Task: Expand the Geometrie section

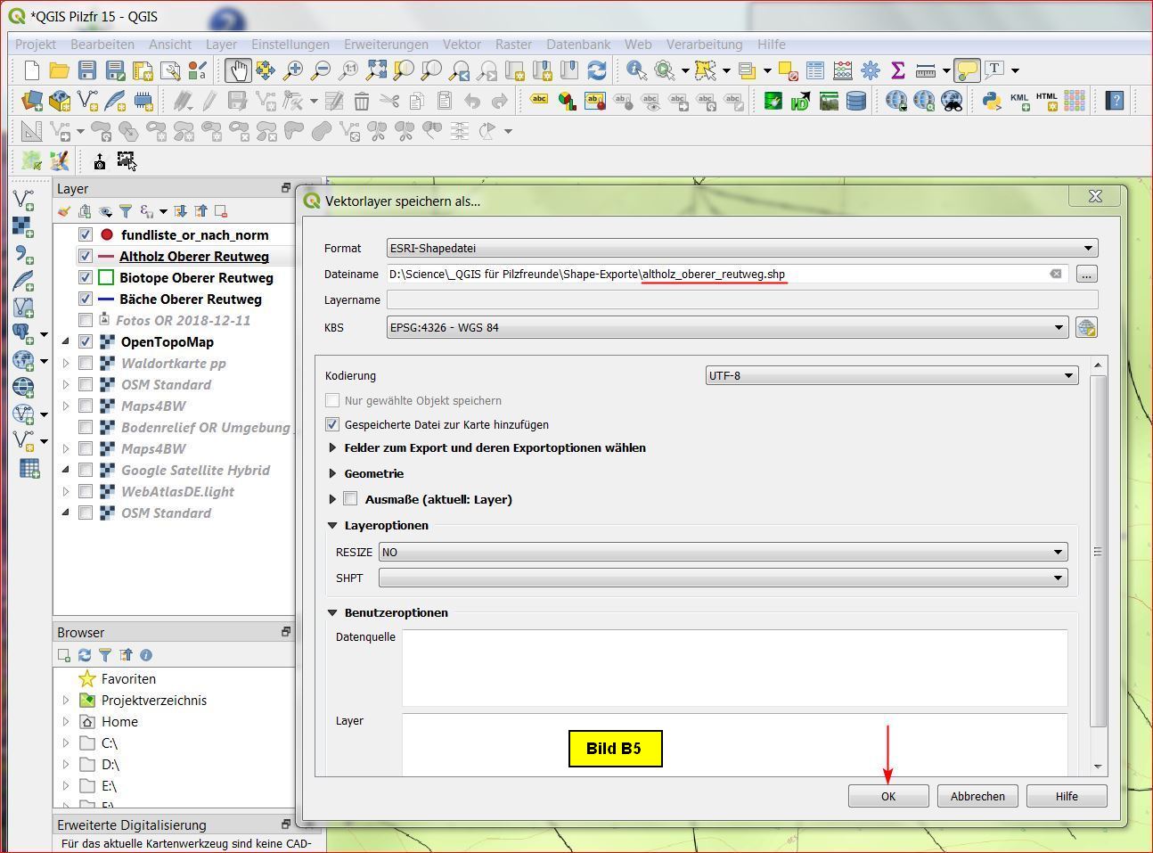Action: [x=332, y=473]
